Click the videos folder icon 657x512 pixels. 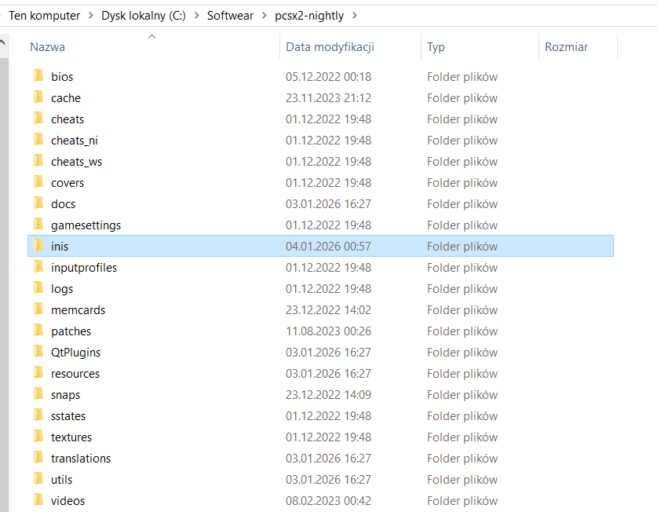[x=38, y=500]
